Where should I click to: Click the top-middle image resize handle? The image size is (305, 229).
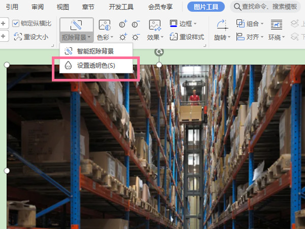click(159, 65)
